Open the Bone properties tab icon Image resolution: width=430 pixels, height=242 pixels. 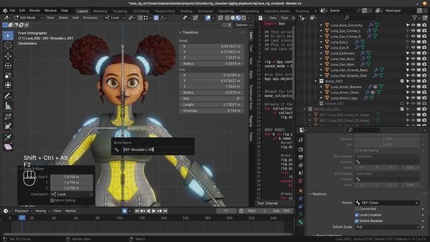point(300,223)
